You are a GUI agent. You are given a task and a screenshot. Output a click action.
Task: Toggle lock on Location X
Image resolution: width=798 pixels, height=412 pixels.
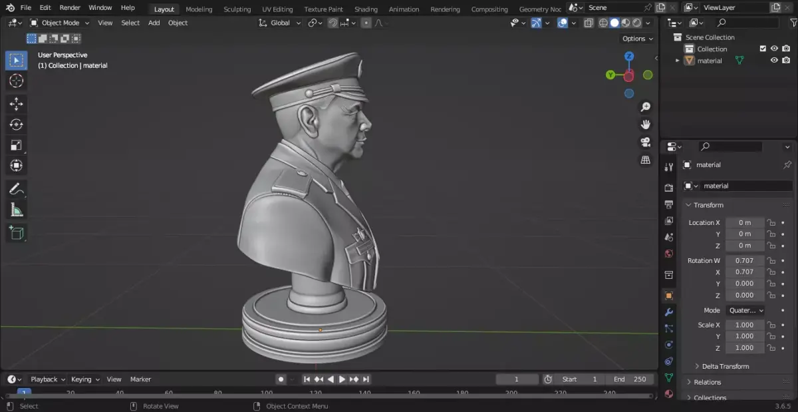pyautogui.click(x=771, y=222)
